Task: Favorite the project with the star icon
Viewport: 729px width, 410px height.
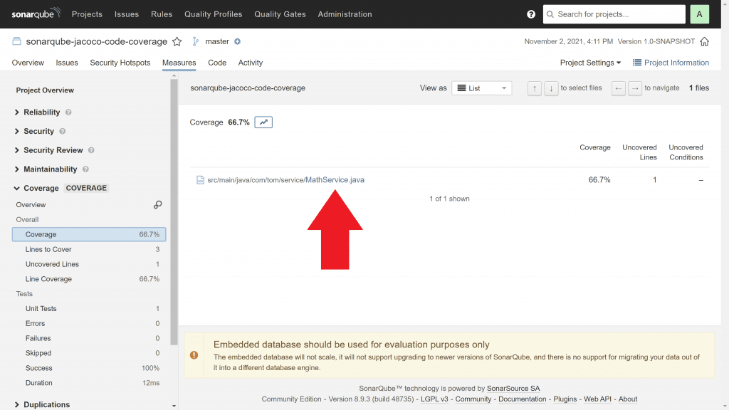Action: pos(177,42)
